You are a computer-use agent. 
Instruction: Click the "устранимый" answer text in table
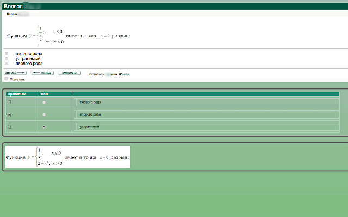(x=90, y=126)
